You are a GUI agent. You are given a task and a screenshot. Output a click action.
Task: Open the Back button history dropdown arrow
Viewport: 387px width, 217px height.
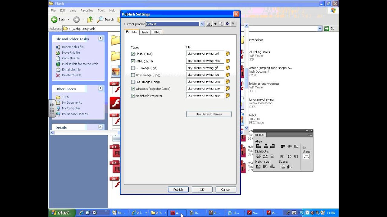tap(69, 20)
